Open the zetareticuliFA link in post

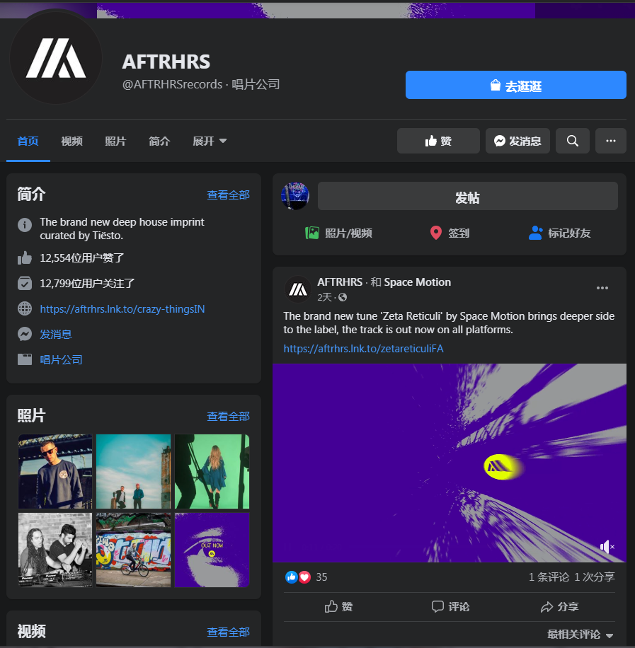coord(363,348)
